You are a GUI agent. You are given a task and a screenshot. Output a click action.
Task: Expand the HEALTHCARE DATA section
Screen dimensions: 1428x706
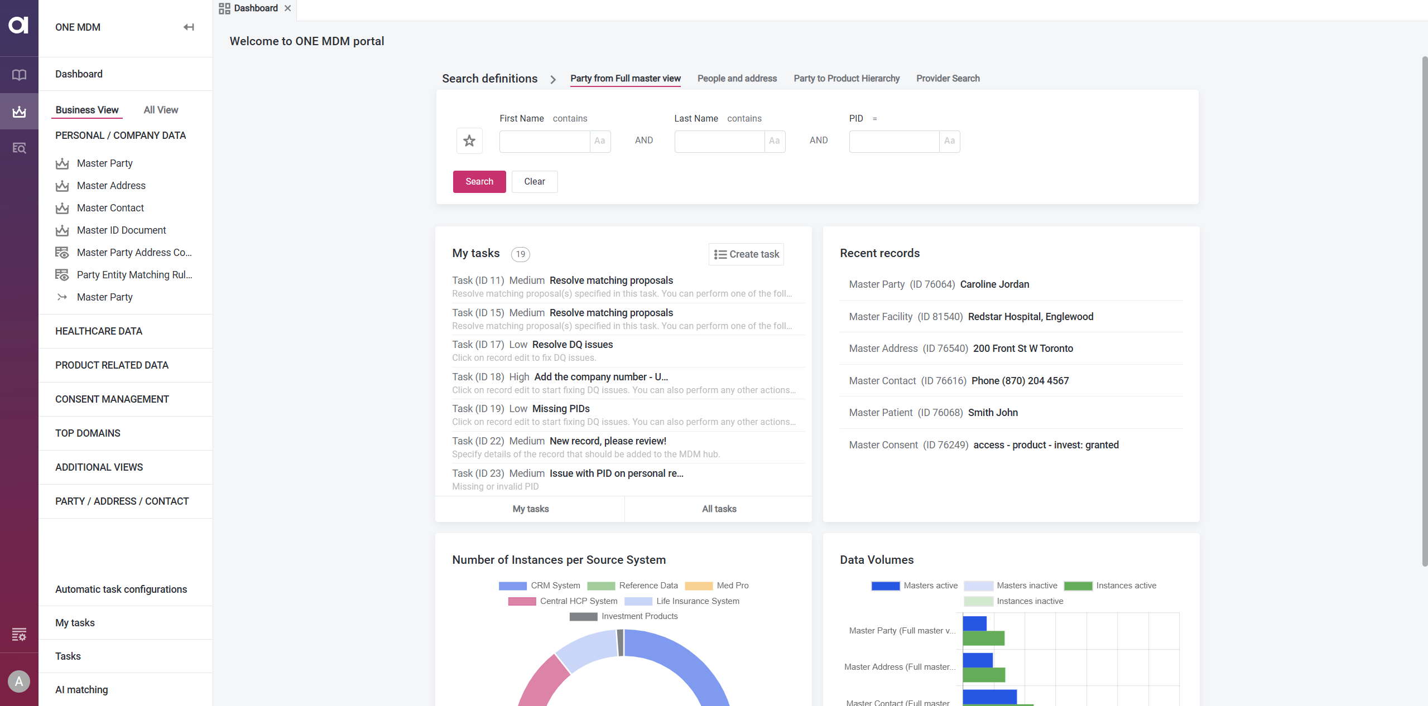pos(99,331)
